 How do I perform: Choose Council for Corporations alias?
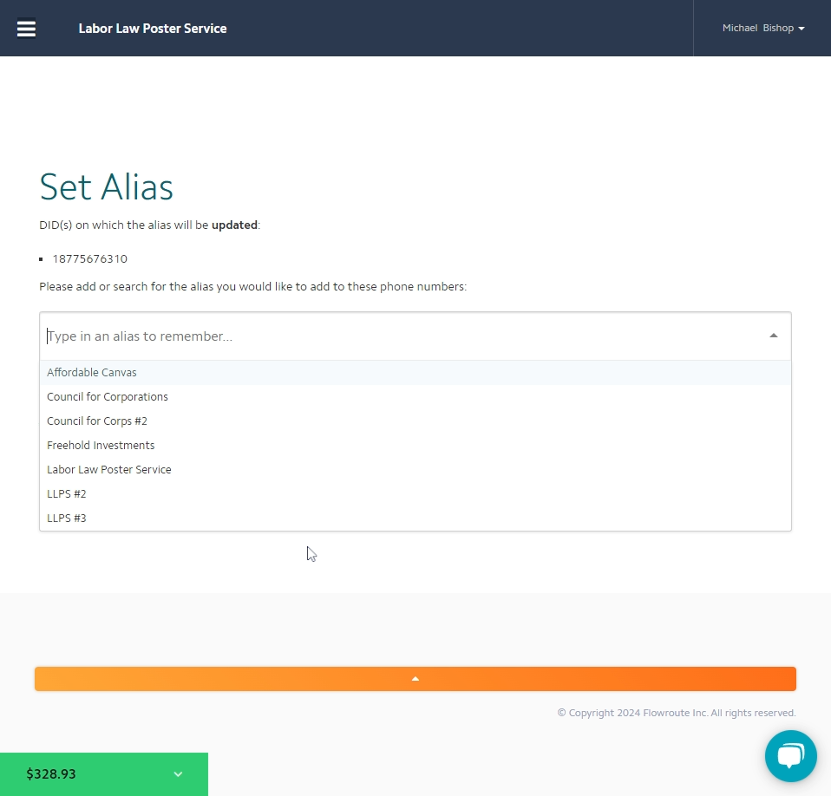coord(108,397)
